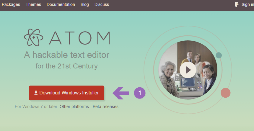Click the ATOM wordmark text
Screen dimensions: 254x131
79,38
